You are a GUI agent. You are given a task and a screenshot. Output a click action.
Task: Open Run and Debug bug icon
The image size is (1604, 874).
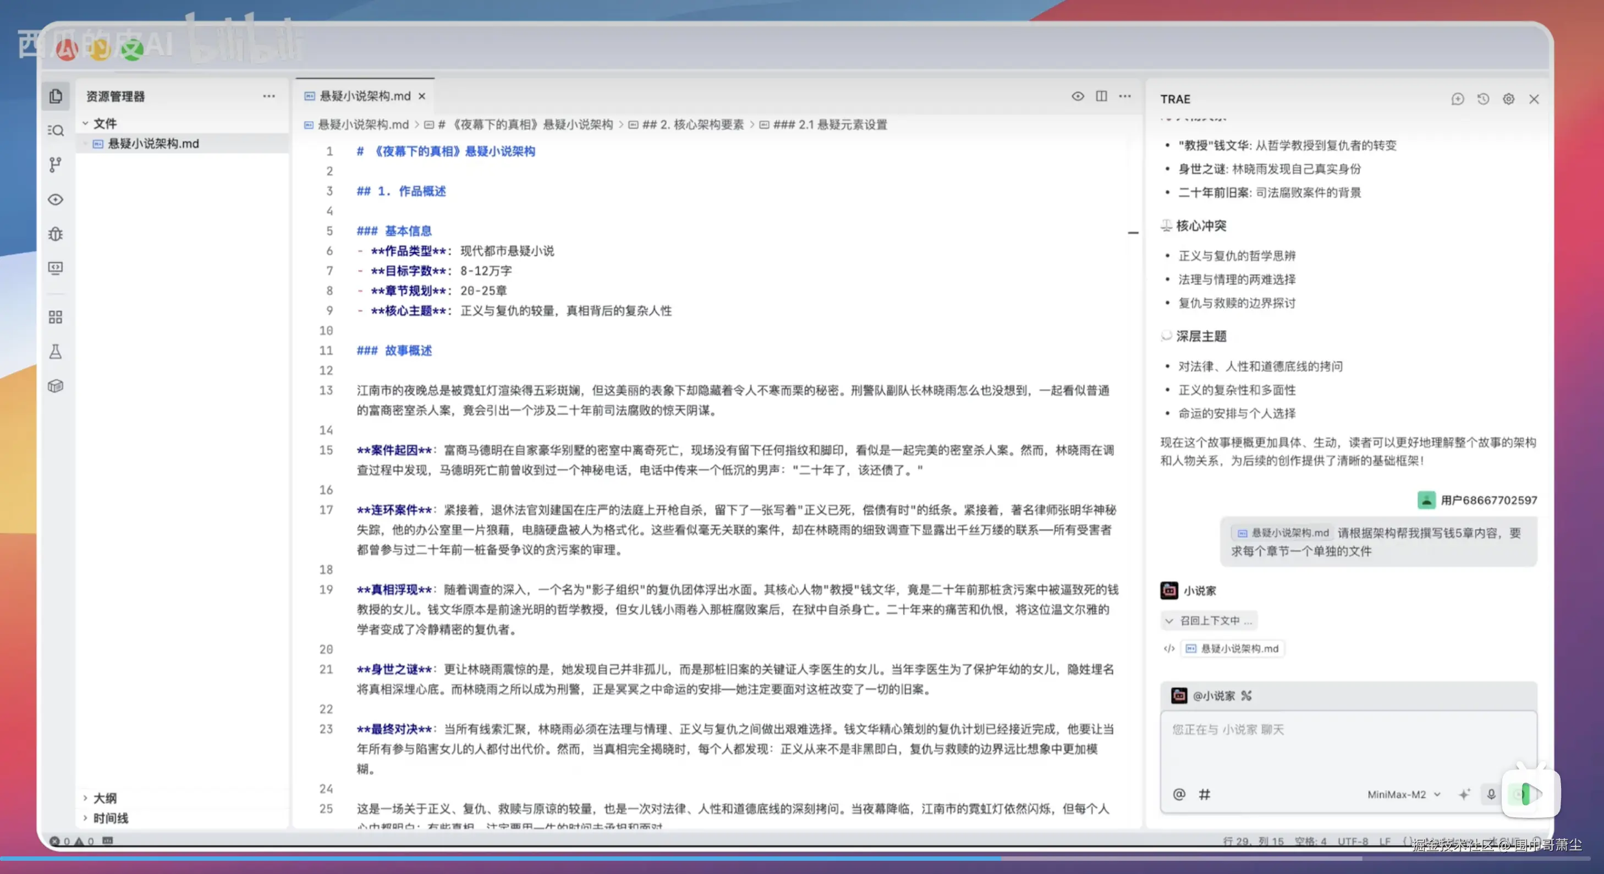coord(56,233)
